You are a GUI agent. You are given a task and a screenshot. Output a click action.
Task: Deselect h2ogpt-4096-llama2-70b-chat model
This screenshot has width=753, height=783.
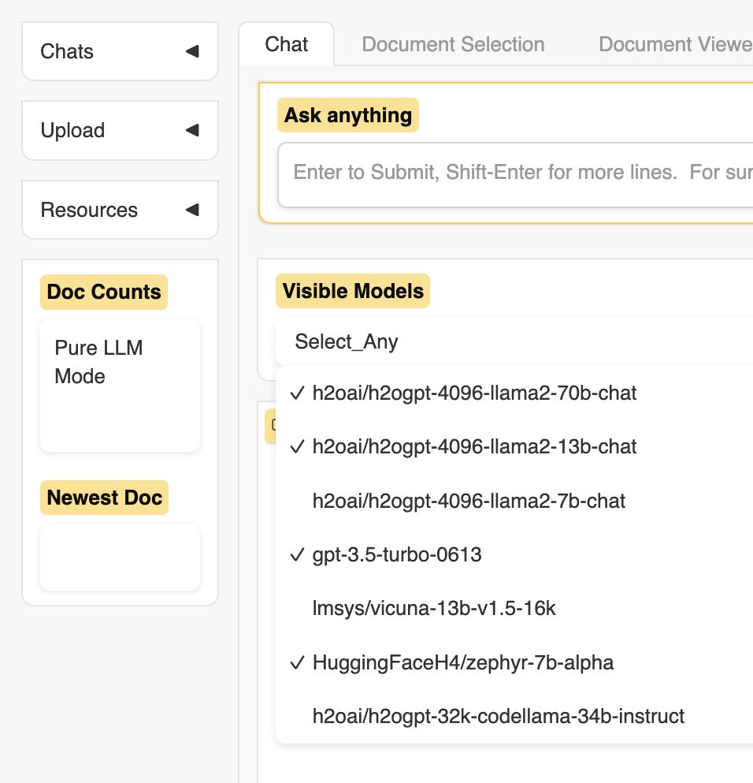coord(514,393)
